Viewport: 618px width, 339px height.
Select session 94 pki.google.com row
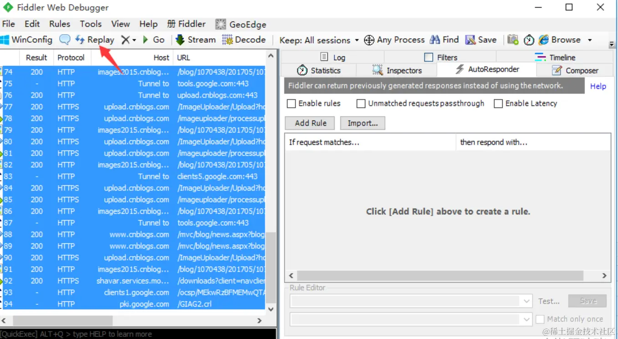133,304
